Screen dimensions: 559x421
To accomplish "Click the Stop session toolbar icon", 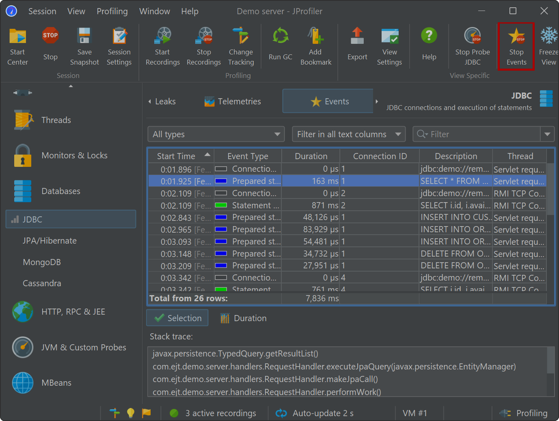I will [50, 44].
